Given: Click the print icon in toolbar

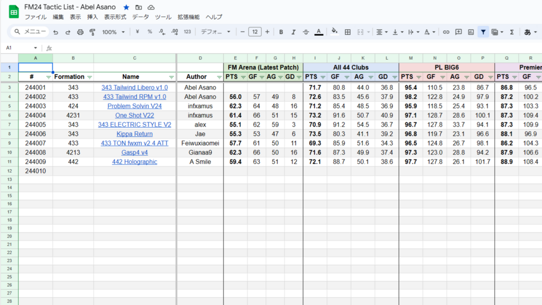Looking at the screenshot, I should pos(80,32).
